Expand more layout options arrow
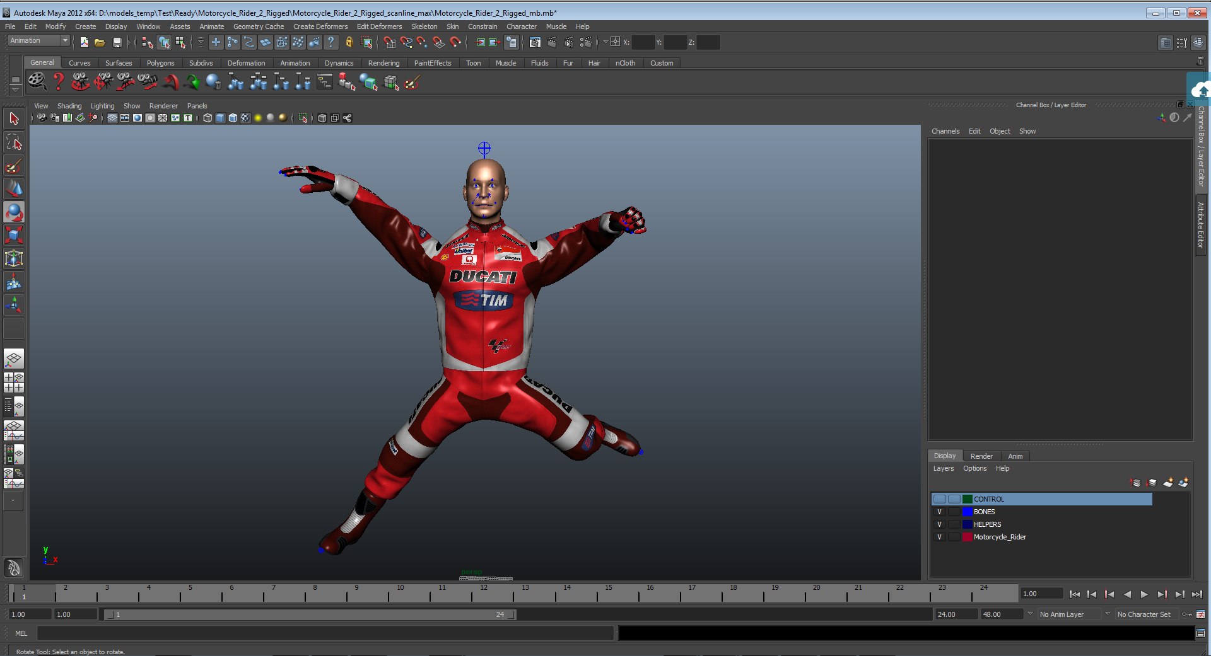1211x656 pixels. pyautogui.click(x=13, y=500)
